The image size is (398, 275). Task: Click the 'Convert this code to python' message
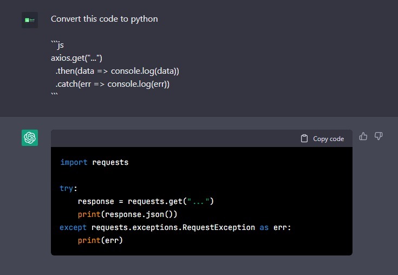105,19
